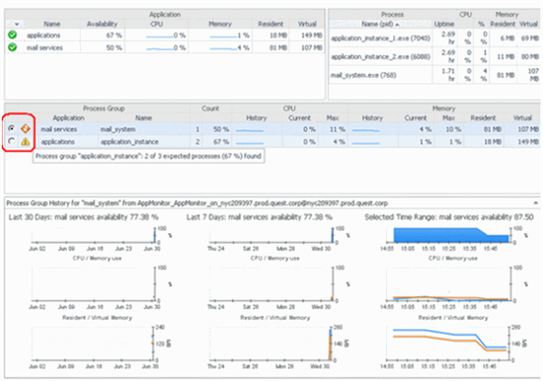The width and height of the screenshot is (543, 381).
Task: Click CPU History sparkline for mail_system group
Action: pyautogui.click(x=250, y=130)
